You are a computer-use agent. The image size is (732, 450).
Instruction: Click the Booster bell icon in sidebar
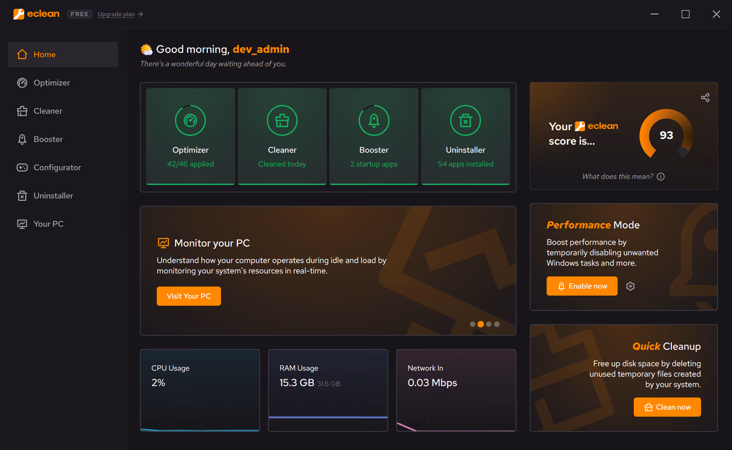[x=22, y=139]
